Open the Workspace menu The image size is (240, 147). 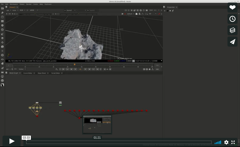click(14, 4)
